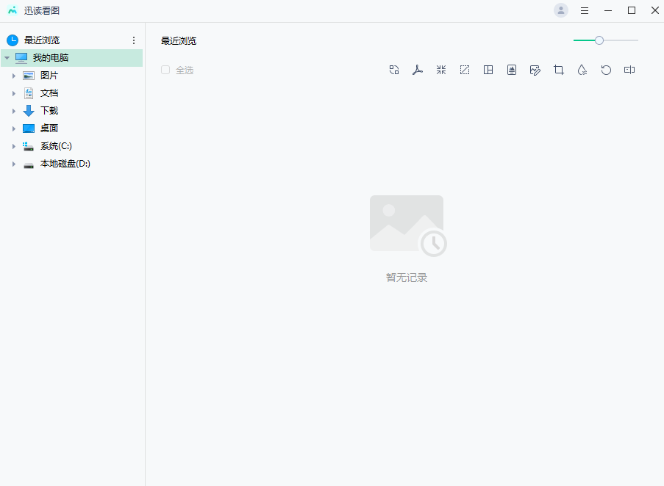This screenshot has height=486, width=664.
Task: Select 我的电脑 in the sidebar
Action: click(71, 58)
